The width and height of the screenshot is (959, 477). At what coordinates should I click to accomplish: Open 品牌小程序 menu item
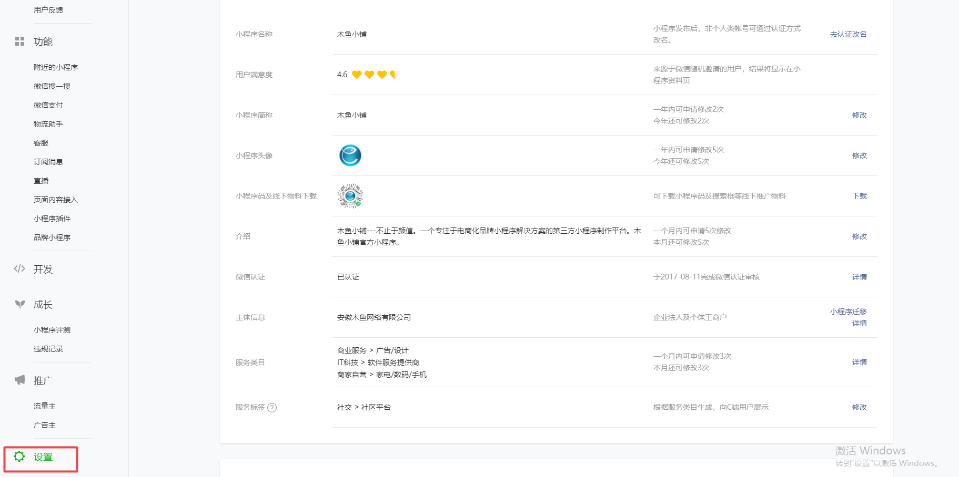pos(52,237)
